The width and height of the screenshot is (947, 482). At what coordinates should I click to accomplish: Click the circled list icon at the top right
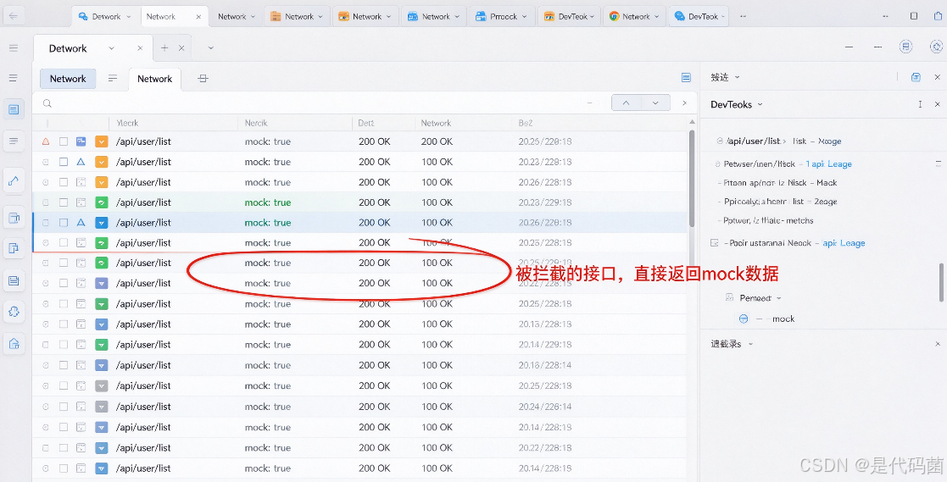905,47
